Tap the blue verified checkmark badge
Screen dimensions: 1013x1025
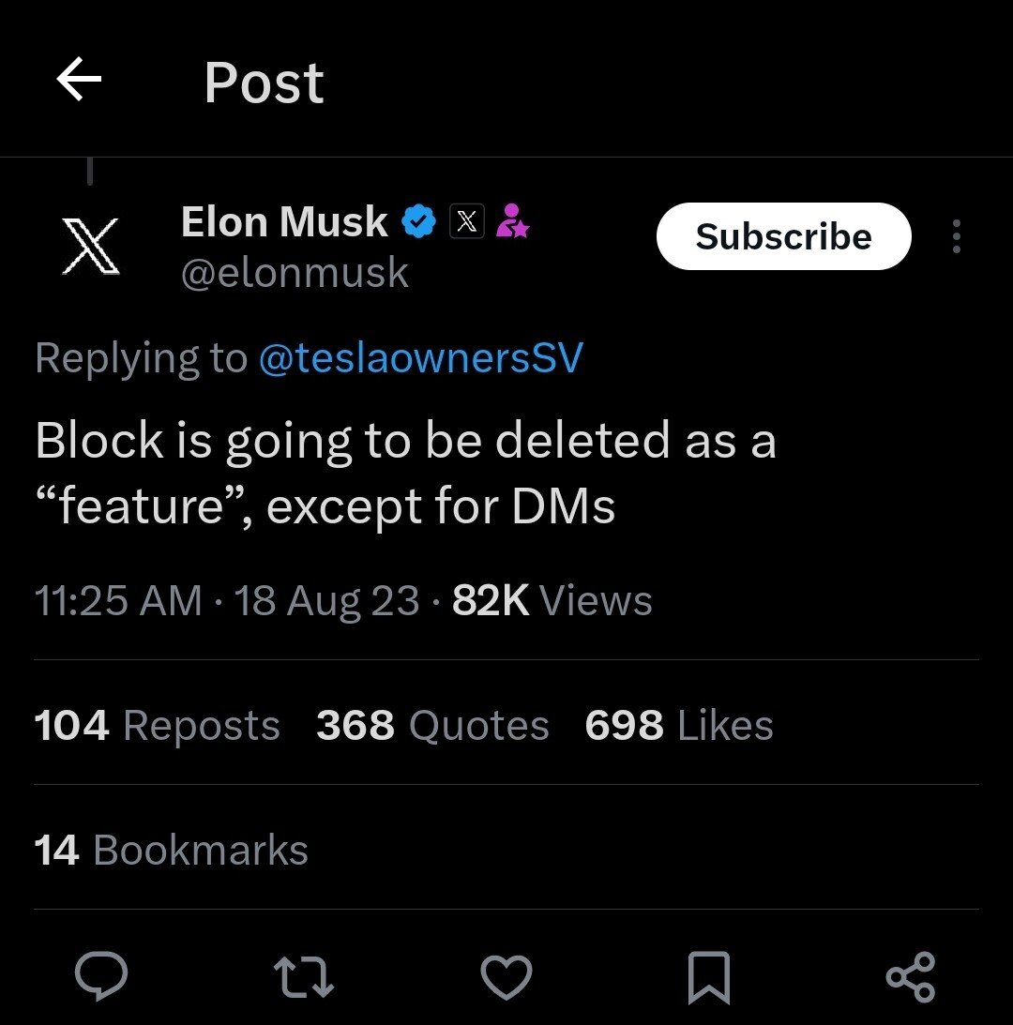click(418, 222)
